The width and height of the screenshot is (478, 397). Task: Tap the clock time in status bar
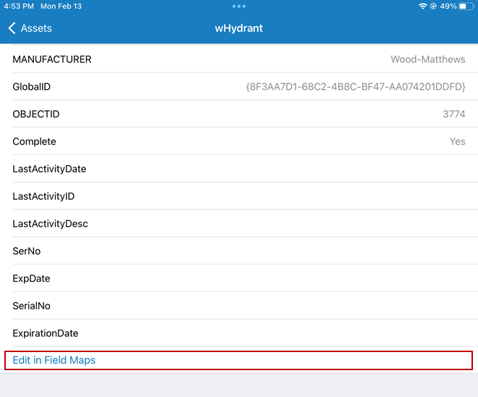(20, 6)
